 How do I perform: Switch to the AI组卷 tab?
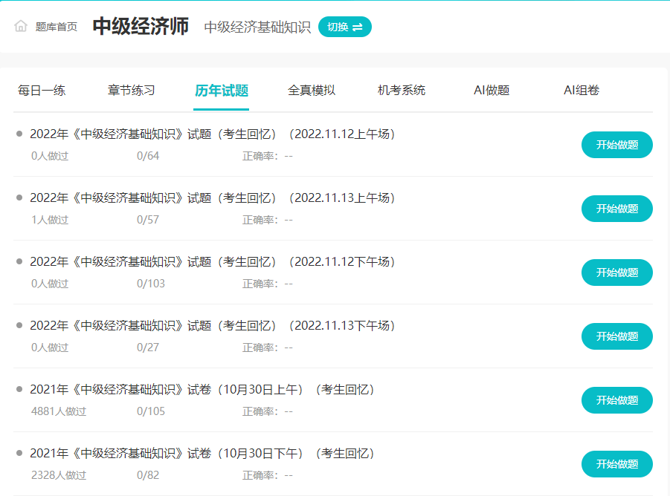tap(582, 89)
